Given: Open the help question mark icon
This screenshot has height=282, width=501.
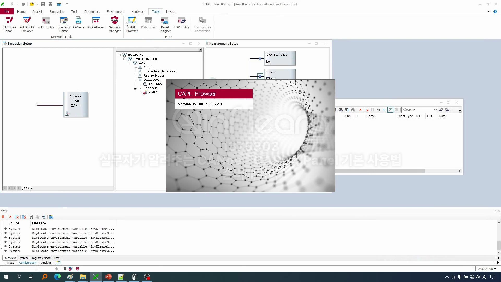Looking at the screenshot, I should [495, 11].
